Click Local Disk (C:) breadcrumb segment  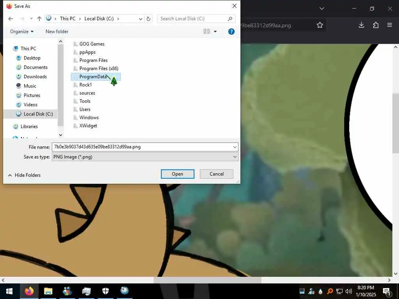99,19
